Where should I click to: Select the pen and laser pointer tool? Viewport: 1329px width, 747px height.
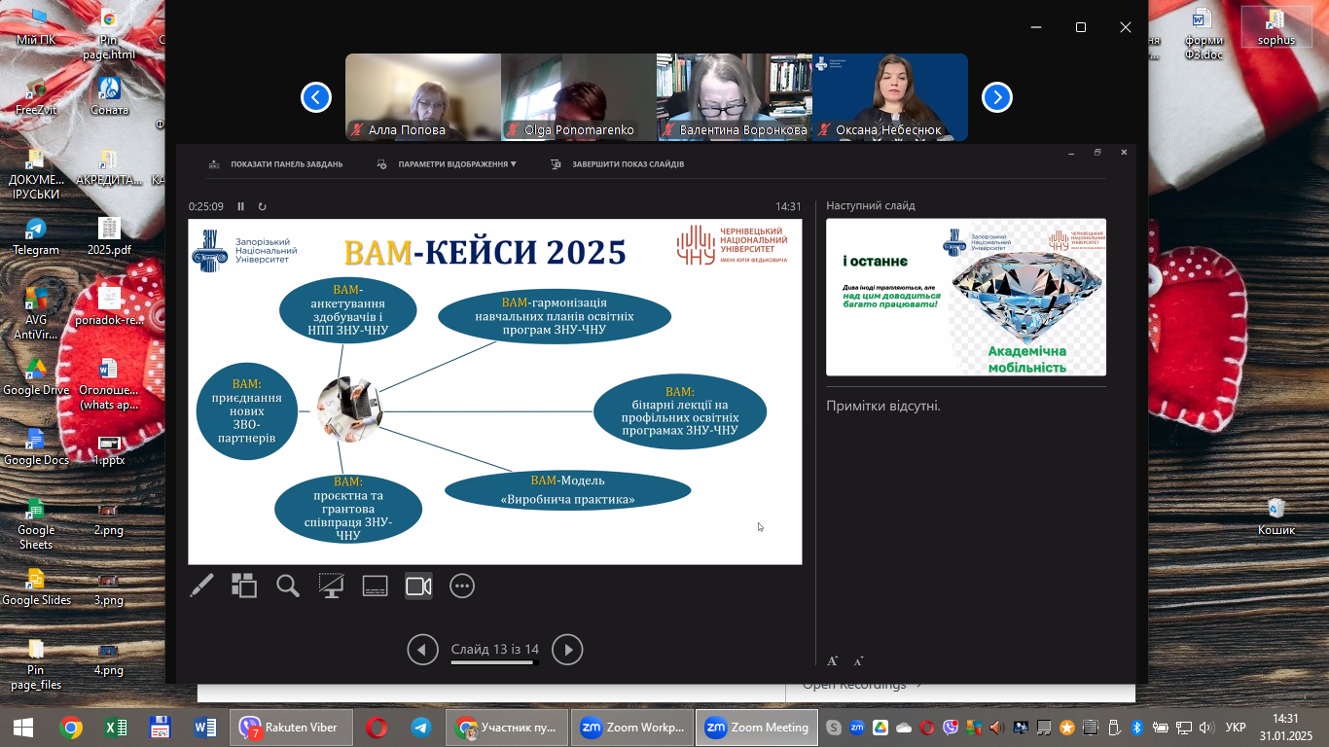pos(201,586)
